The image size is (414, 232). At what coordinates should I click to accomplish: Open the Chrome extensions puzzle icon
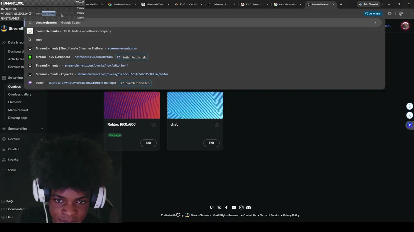tap(389, 14)
